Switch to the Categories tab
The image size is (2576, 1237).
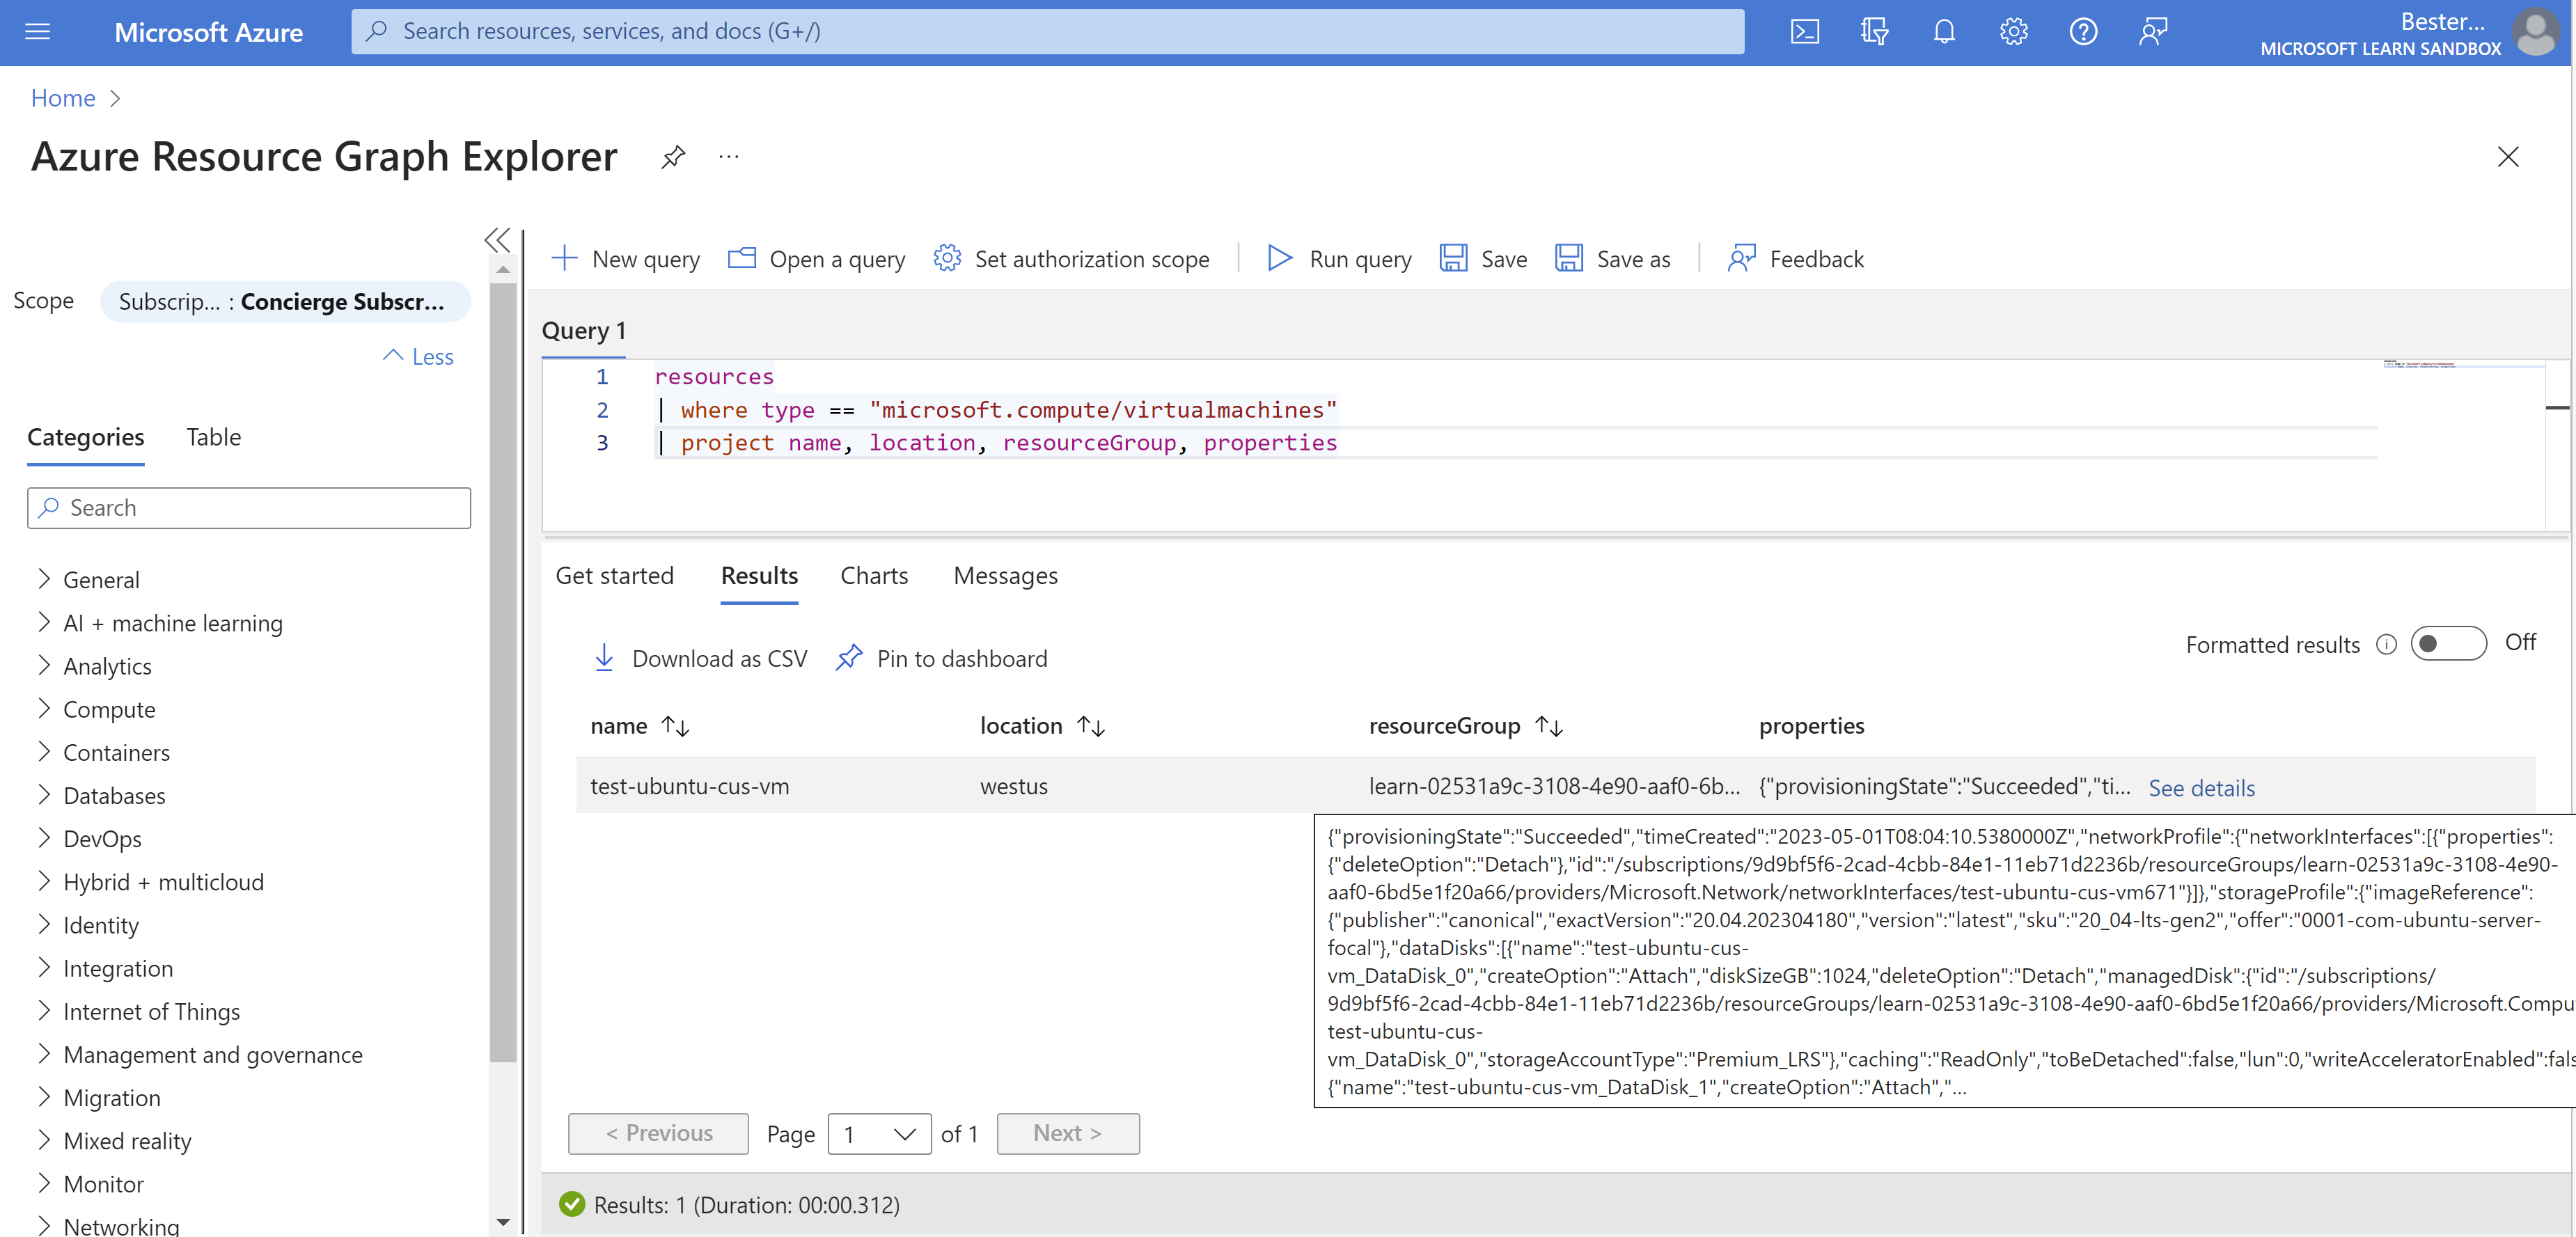pyautogui.click(x=85, y=437)
